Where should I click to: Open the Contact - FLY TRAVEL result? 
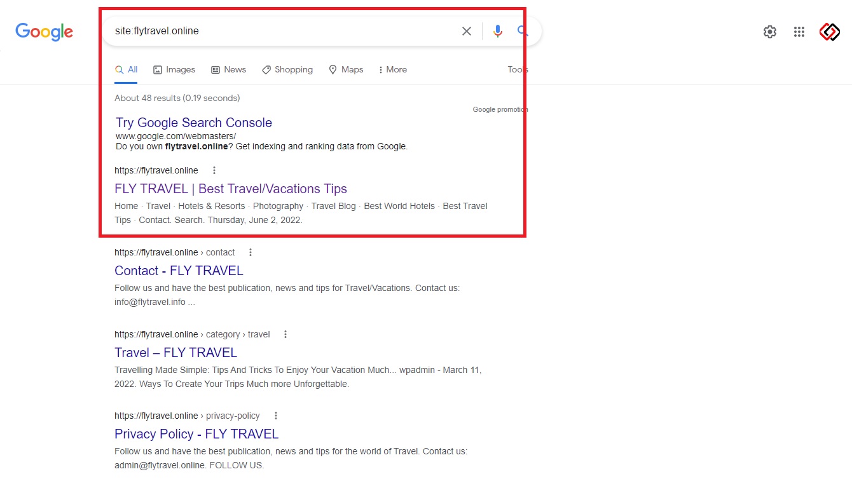tap(179, 271)
